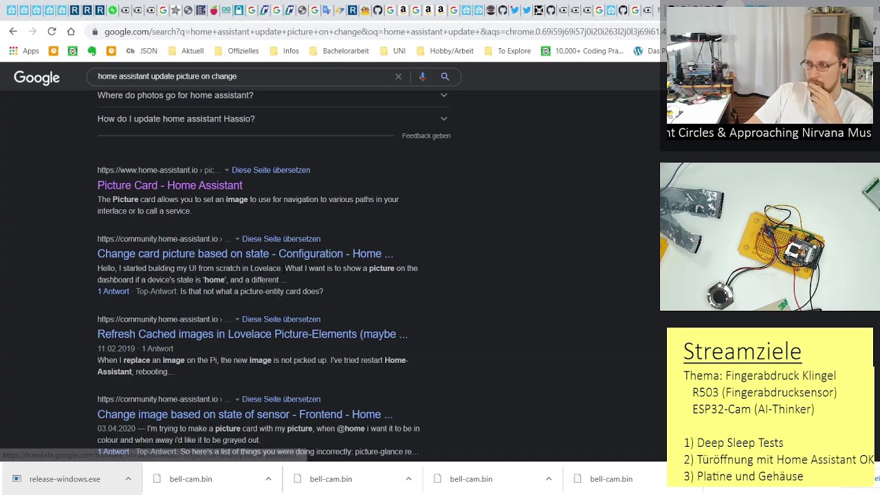Go to the Google logo homepage
Image resolution: width=880 pixels, height=495 pixels.
tap(36, 78)
